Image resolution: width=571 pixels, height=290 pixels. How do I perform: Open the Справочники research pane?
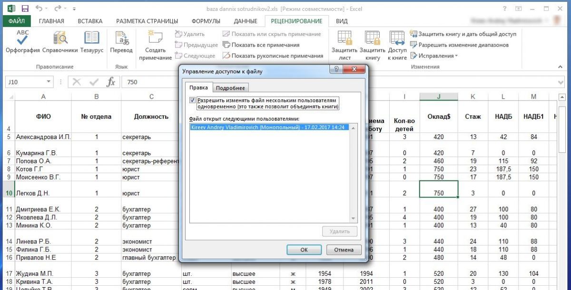click(60, 42)
